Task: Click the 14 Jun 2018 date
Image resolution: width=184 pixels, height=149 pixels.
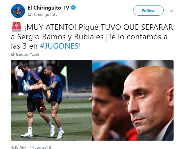Action: click(40, 147)
